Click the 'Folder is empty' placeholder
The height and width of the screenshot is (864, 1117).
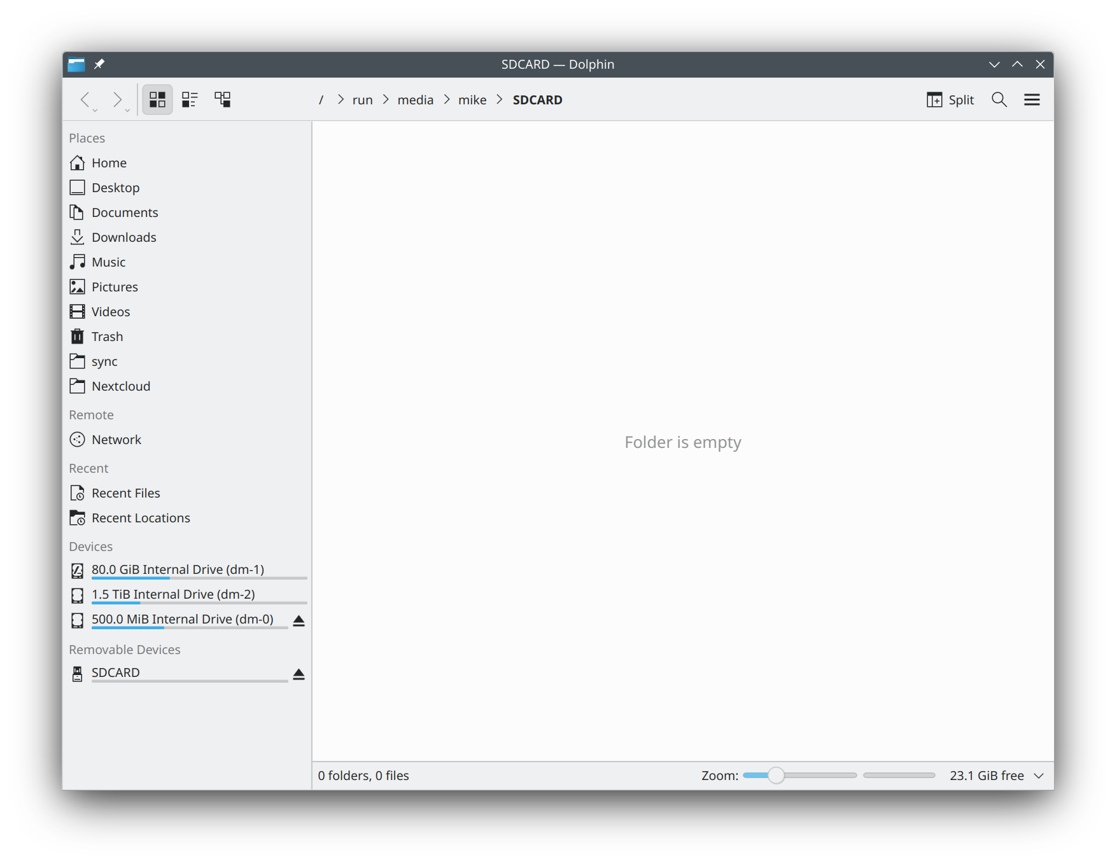[x=683, y=442]
